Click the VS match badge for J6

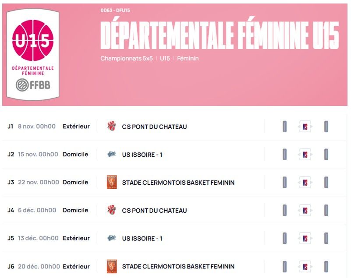305,266
